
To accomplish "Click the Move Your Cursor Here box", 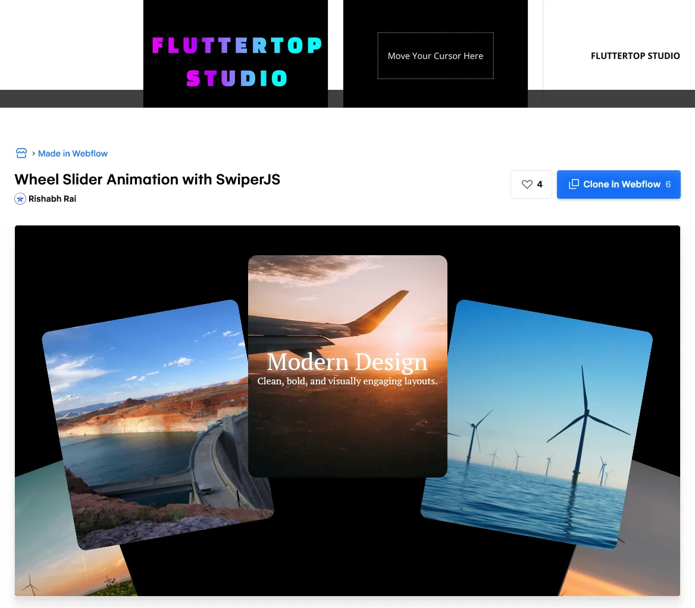I will 435,56.
